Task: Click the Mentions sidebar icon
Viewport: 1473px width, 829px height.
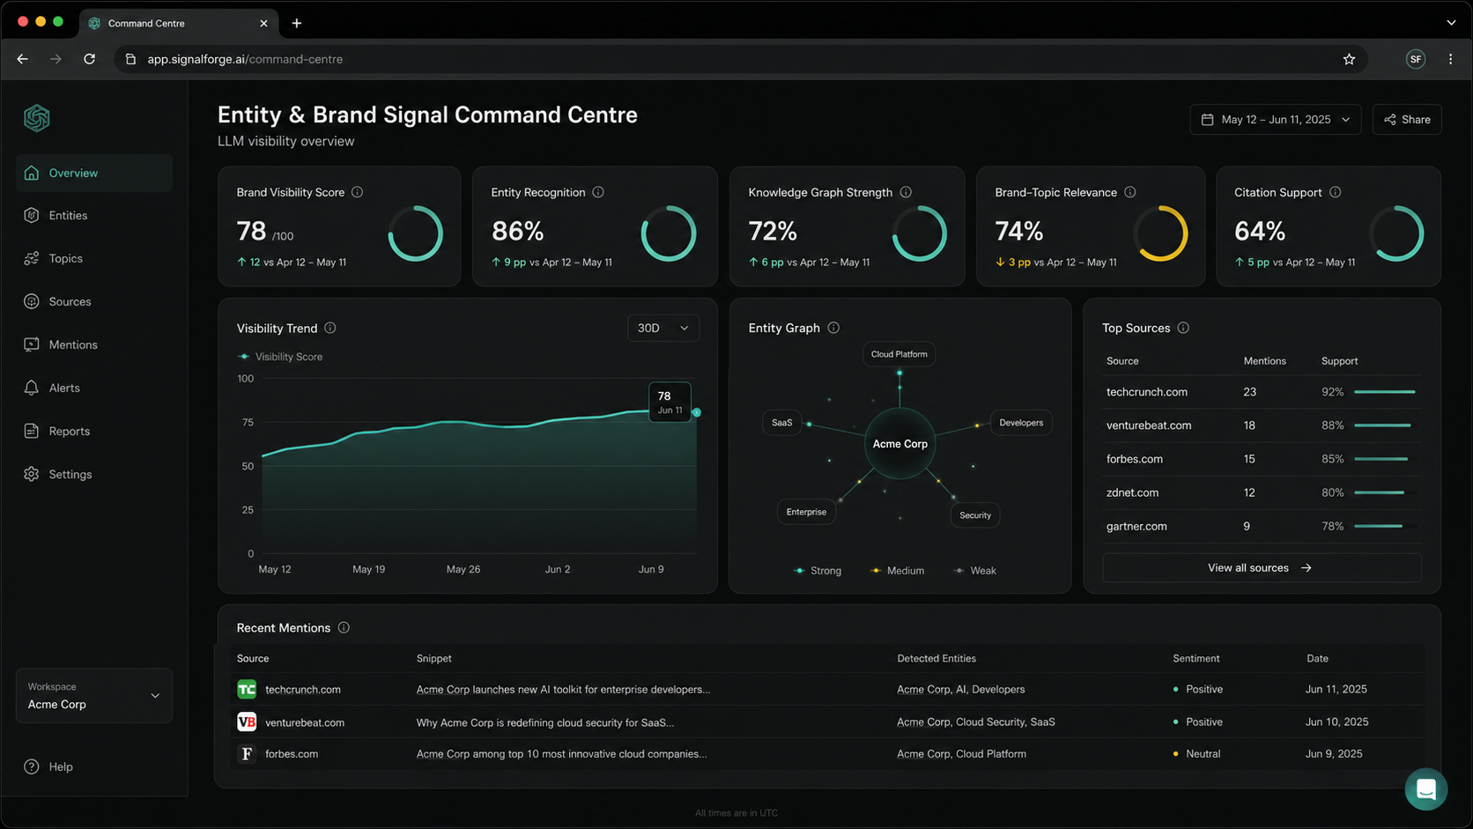Action: 32,344
